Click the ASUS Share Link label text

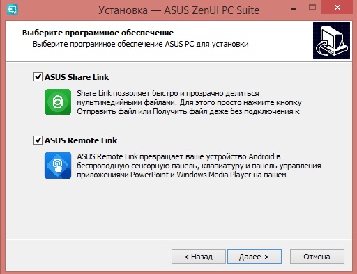pos(77,77)
